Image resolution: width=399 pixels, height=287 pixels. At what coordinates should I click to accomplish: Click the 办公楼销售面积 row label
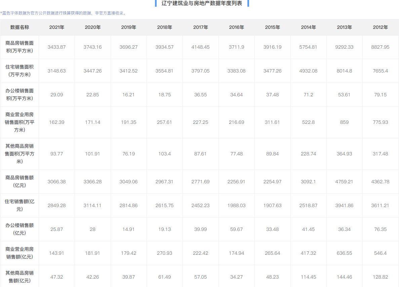click(19, 95)
